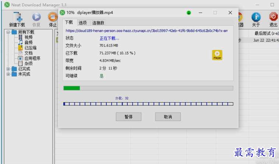Minimize the download progress dialog
Image resolution: width=279 pixels, height=164 pixels.
[x=200, y=13]
